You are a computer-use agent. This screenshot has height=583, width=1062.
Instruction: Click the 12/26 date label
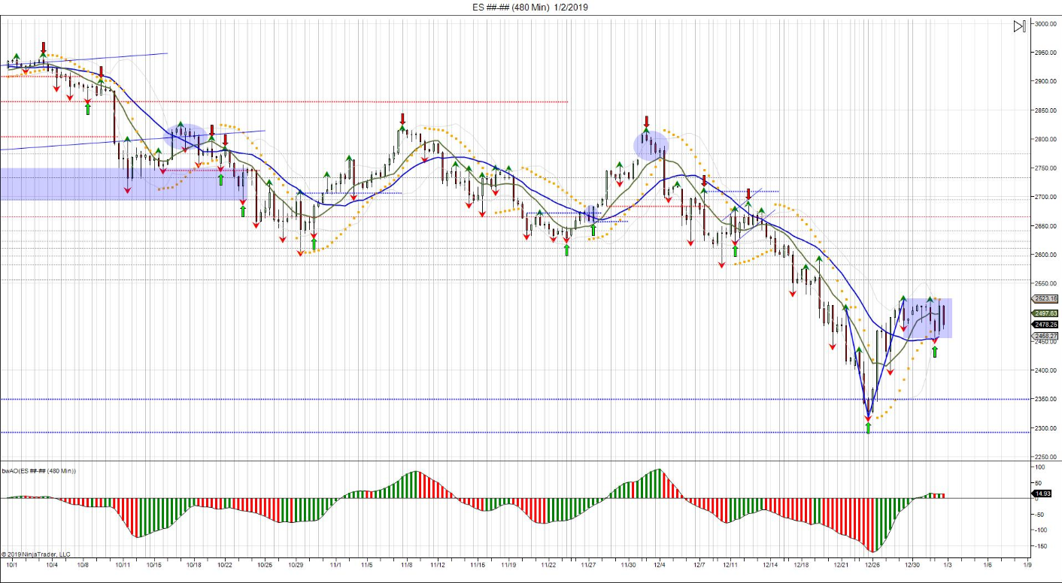[x=872, y=564]
